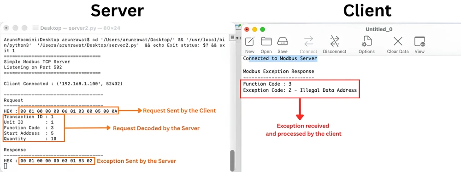The height and width of the screenshot is (172, 461).
Task: Click 'Function Code : 3' in terminal
Action: pos(29,128)
